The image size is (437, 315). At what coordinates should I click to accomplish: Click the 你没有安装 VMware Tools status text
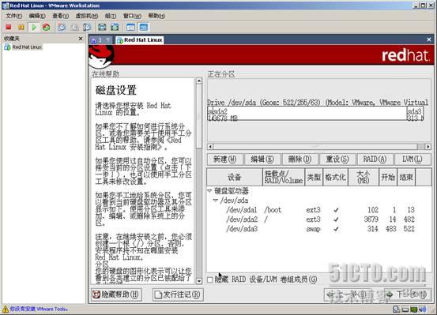click(39, 309)
